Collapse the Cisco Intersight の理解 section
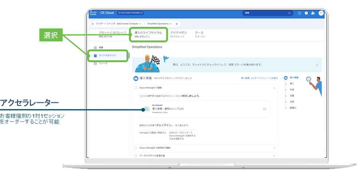 pyautogui.click(x=274, y=88)
